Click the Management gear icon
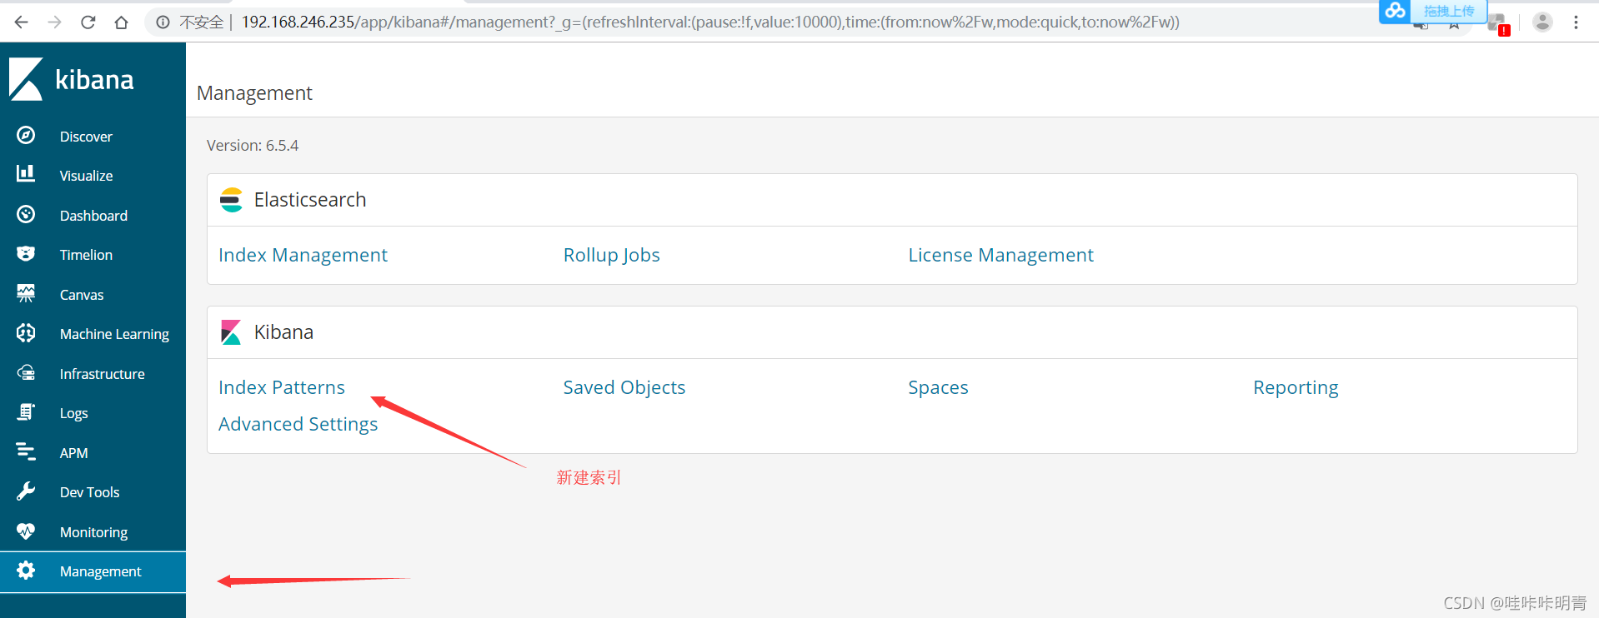Viewport: 1599px width, 618px height. (26, 570)
